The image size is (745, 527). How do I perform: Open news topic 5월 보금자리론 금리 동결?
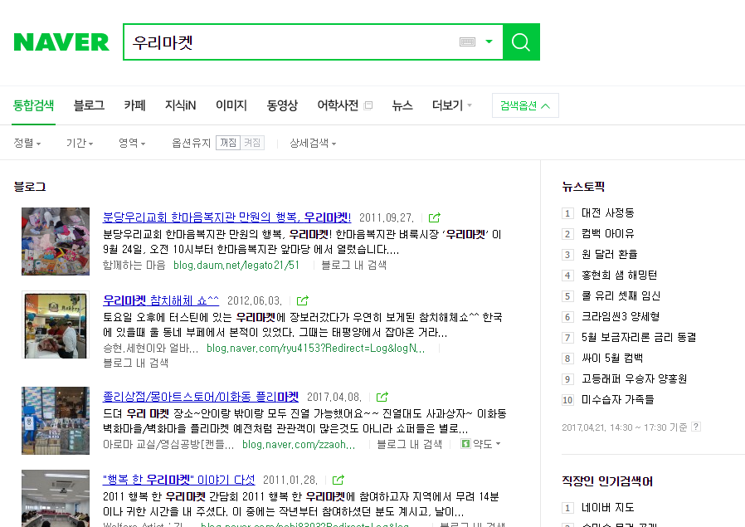pos(639,338)
